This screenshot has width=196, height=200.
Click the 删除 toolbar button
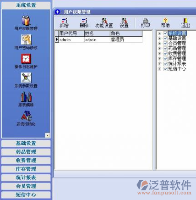tap(84, 23)
